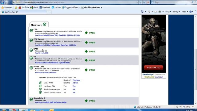197x111 pixels.
Task: Click the scrollbar down arrow
Action: click(x=195, y=104)
